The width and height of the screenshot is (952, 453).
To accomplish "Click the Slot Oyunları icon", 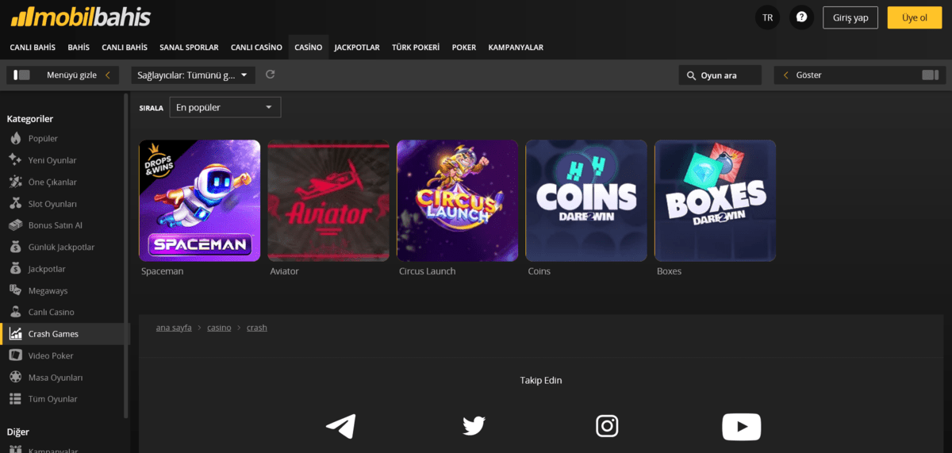I will point(15,203).
